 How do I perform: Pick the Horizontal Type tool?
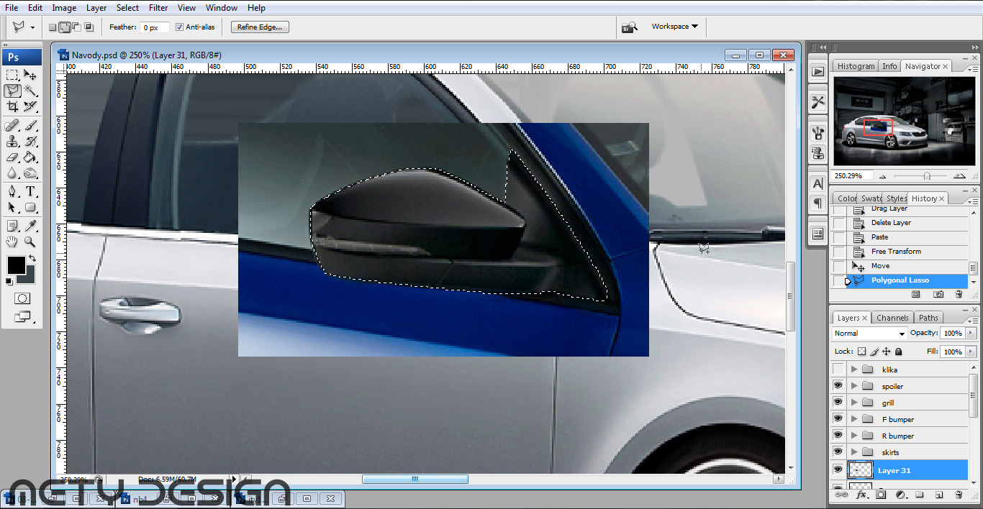(30, 192)
